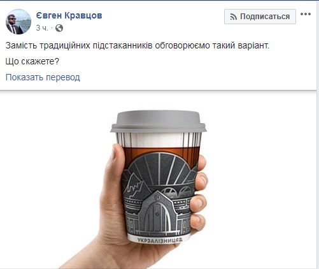Click the author name Євген Кравцов
The width and height of the screenshot is (319, 269).
coord(69,15)
